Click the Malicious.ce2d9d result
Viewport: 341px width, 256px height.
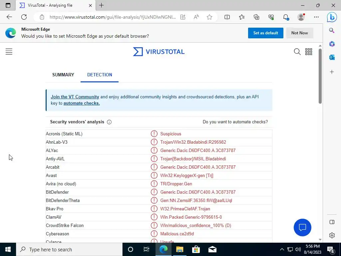[177, 234]
